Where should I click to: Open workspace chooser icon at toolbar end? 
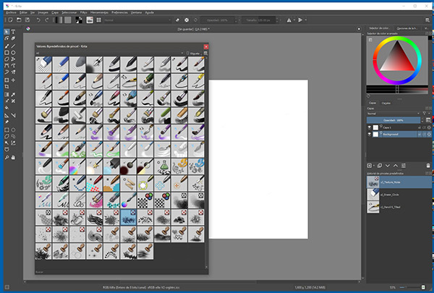(427, 20)
